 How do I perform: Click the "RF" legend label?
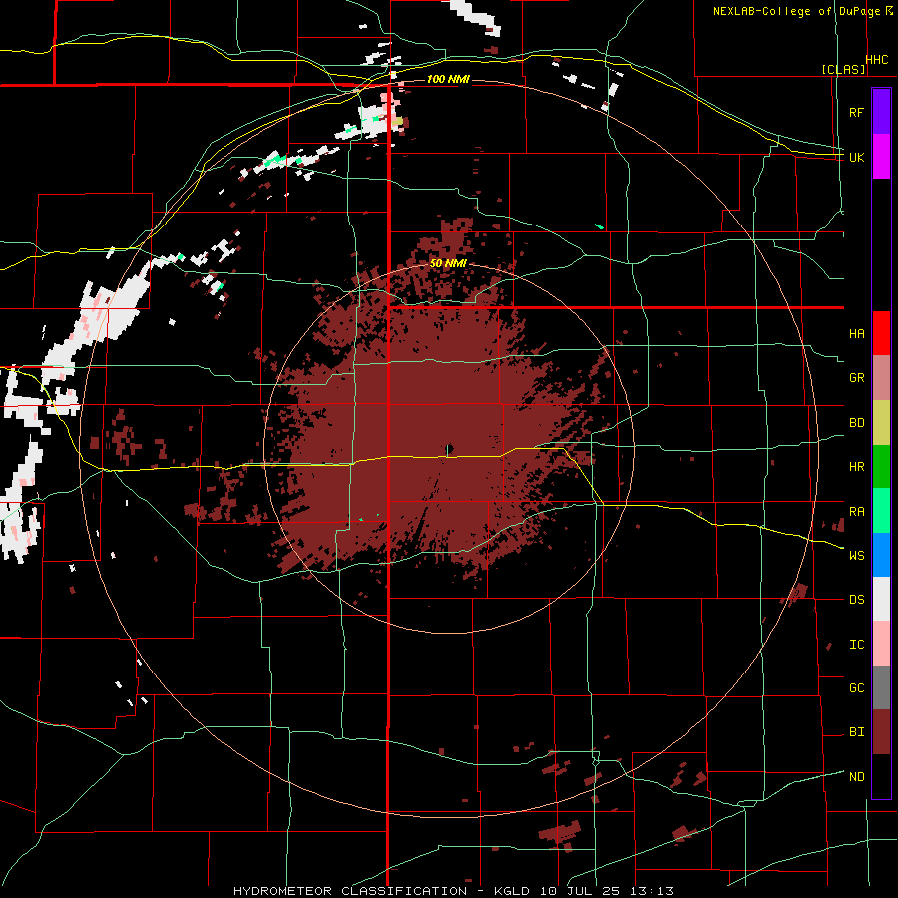pyautogui.click(x=856, y=113)
